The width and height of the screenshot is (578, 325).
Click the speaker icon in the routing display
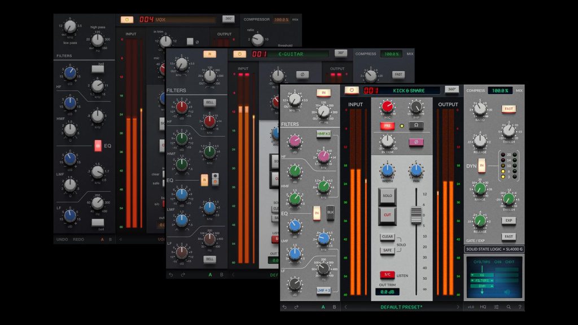click(507, 292)
